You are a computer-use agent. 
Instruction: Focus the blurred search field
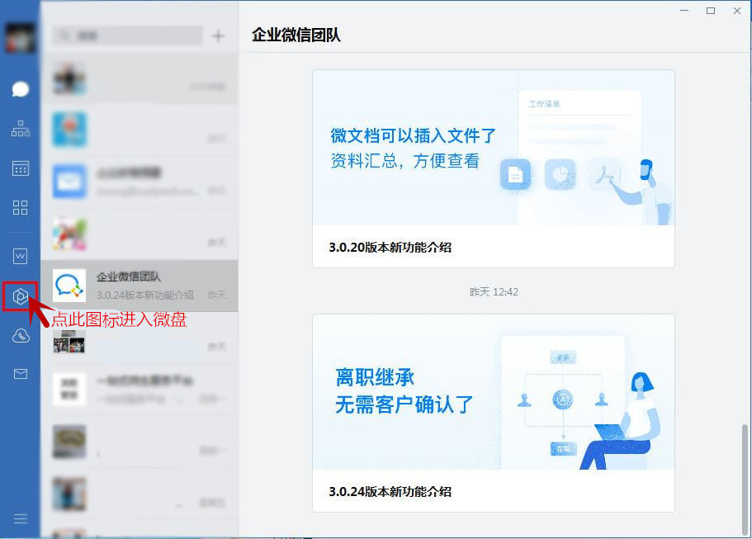128,35
